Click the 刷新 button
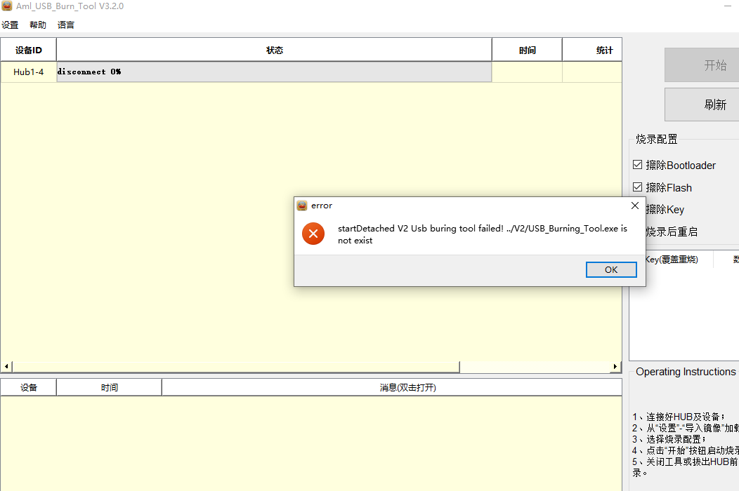Image resolution: width=739 pixels, height=491 pixels. 702,105
